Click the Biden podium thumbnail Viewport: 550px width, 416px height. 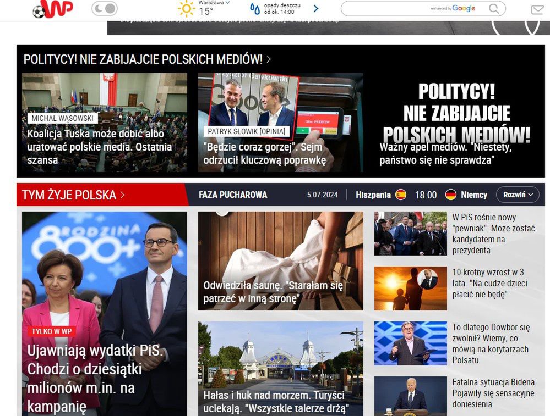tap(410, 396)
